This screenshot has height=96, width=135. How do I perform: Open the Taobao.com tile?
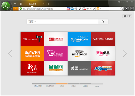[32, 54]
